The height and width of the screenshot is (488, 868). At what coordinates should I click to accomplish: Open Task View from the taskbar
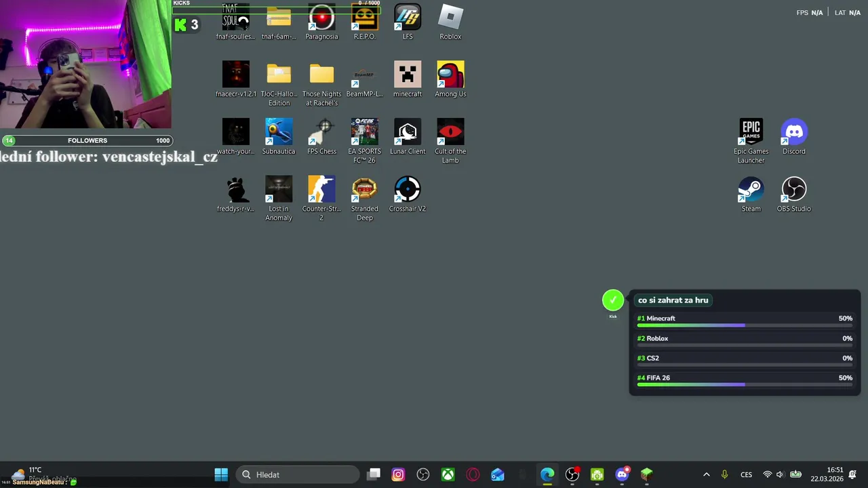tap(374, 474)
